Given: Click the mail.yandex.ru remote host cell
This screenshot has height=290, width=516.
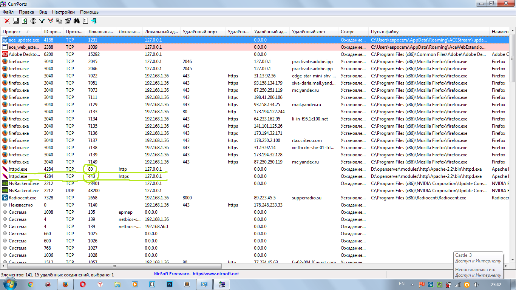Looking at the screenshot, I should tap(306, 104).
